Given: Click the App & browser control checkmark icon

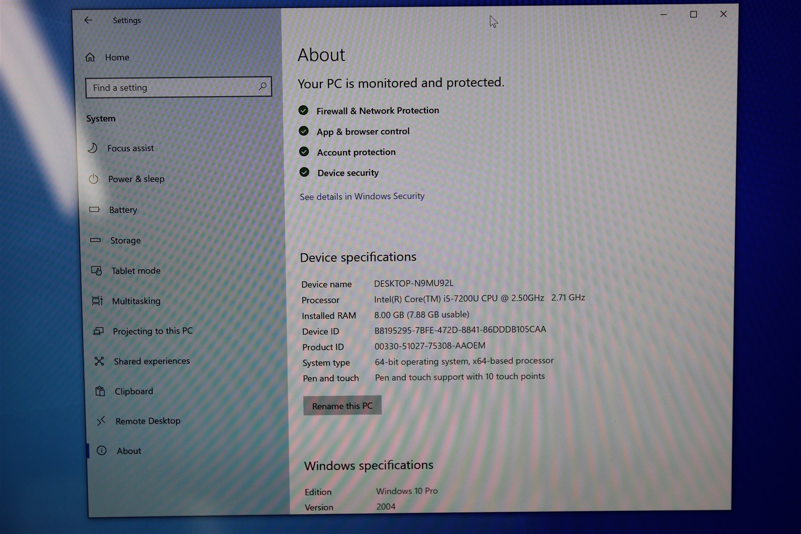Looking at the screenshot, I should [304, 131].
